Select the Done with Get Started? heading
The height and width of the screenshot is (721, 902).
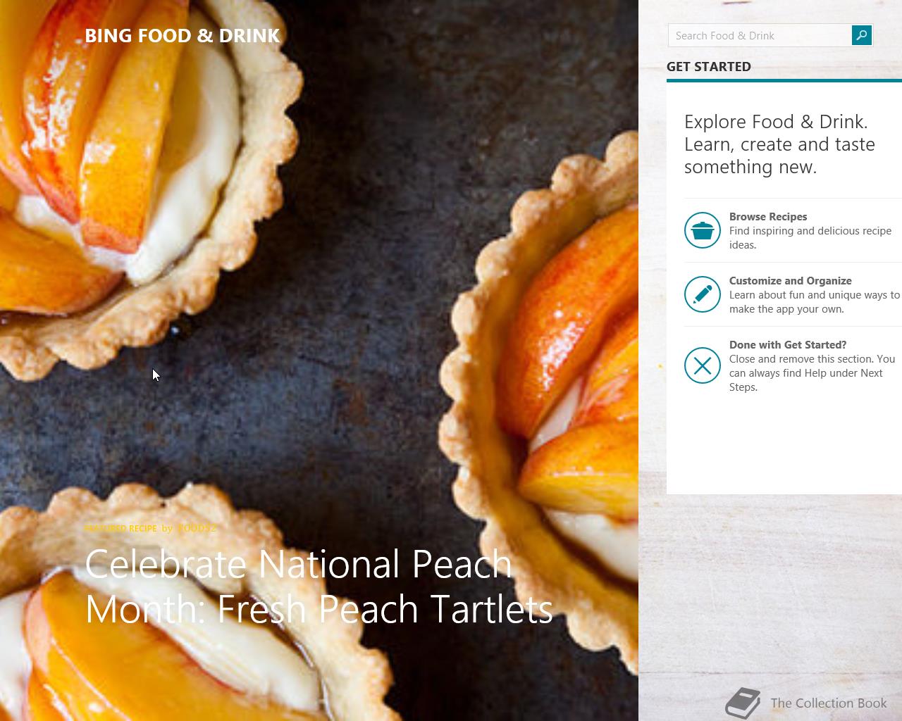coord(788,345)
